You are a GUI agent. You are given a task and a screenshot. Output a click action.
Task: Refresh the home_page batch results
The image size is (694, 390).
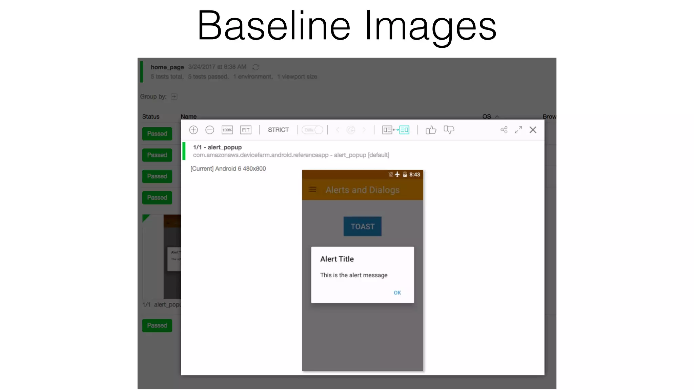tap(256, 67)
